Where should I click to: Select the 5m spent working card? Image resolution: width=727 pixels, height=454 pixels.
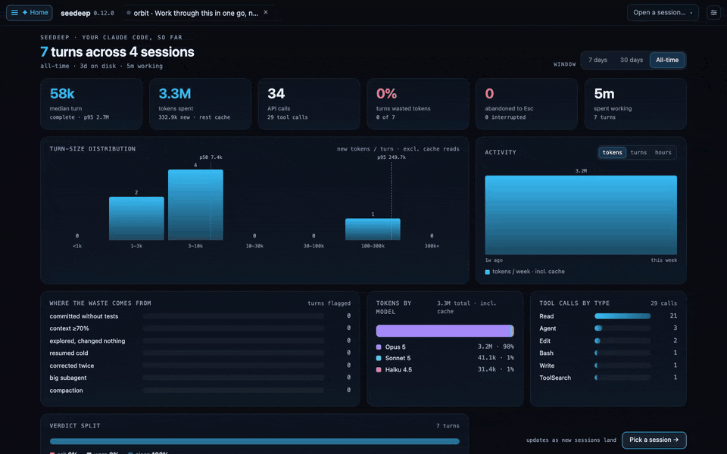coord(635,104)
